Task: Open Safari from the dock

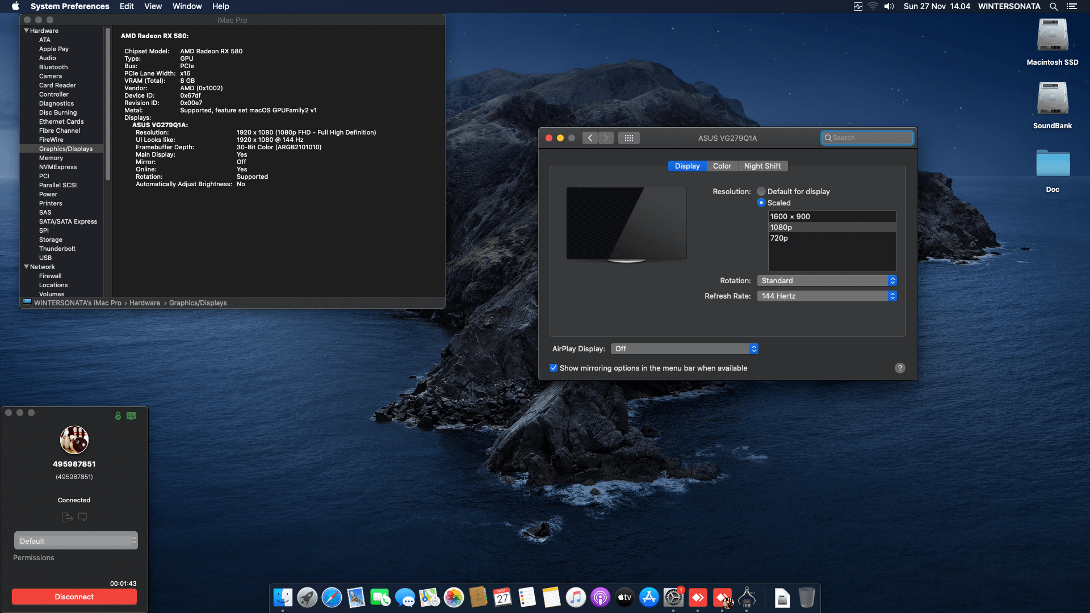Action: click(x=332, y=598)
